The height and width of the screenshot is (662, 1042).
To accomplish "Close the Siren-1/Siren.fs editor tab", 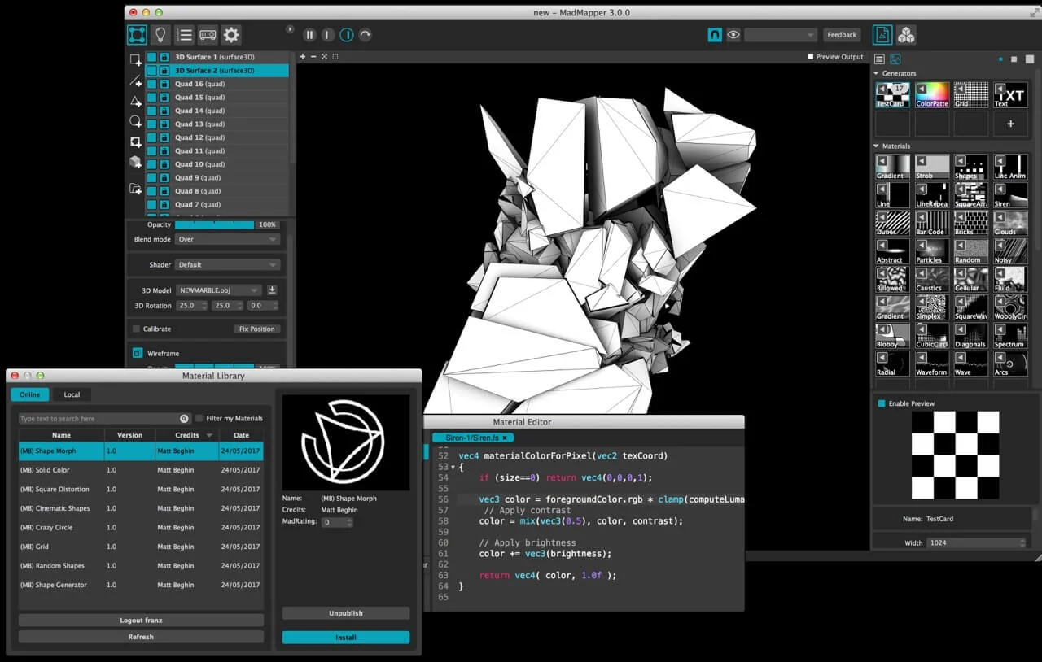I will [505, 437].
